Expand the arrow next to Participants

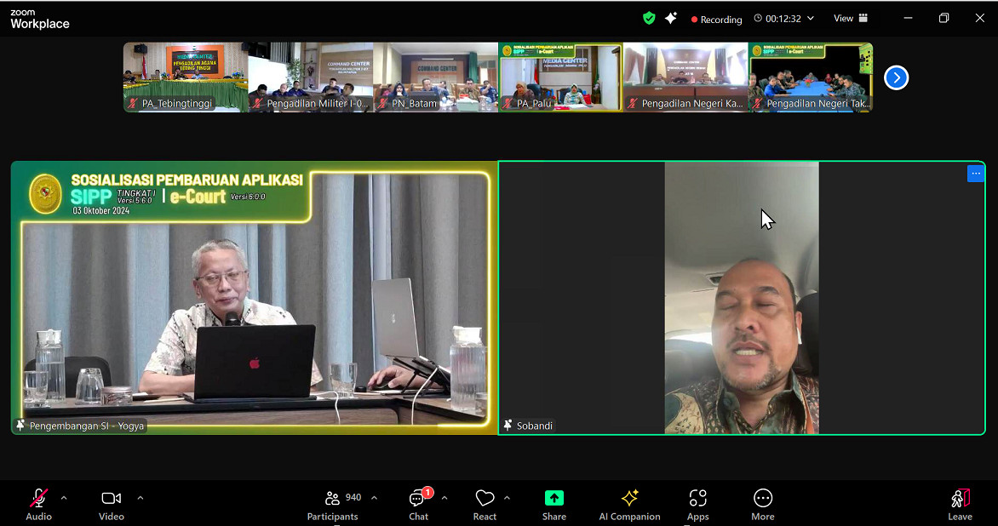374,498
